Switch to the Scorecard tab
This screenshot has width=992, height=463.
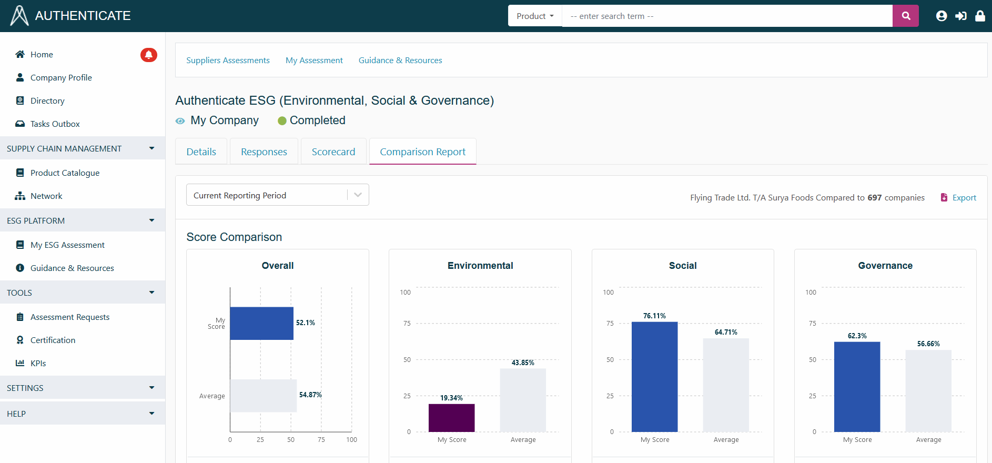click(x=333, y=152)
